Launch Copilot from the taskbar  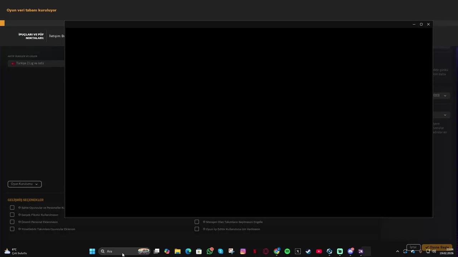click(167, 251)
